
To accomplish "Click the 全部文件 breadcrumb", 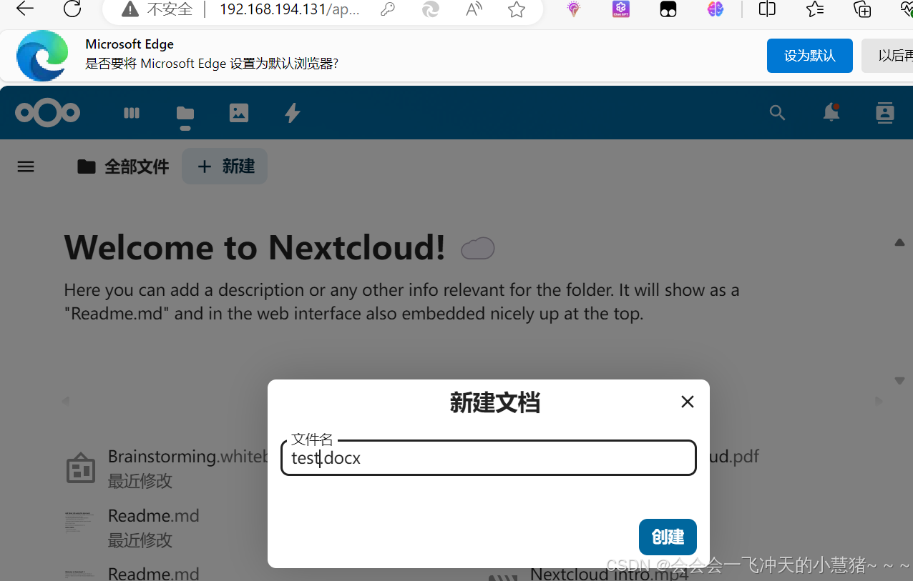I will tap(124, 167).
